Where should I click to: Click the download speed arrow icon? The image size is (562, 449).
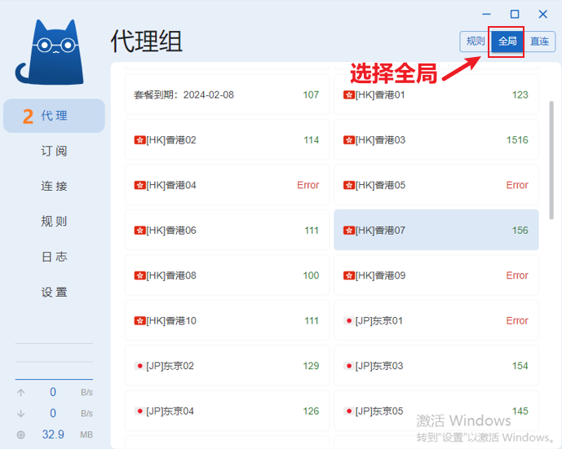(x=21, y=413)
